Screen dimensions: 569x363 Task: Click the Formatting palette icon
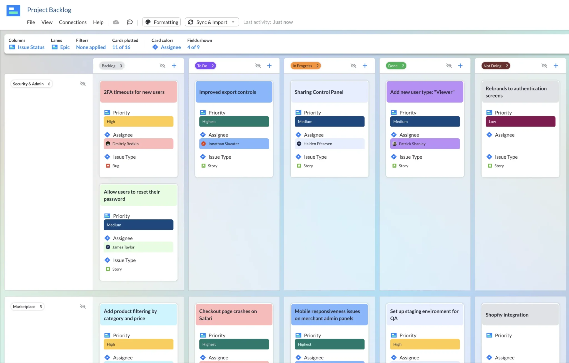tap(148, 22)
